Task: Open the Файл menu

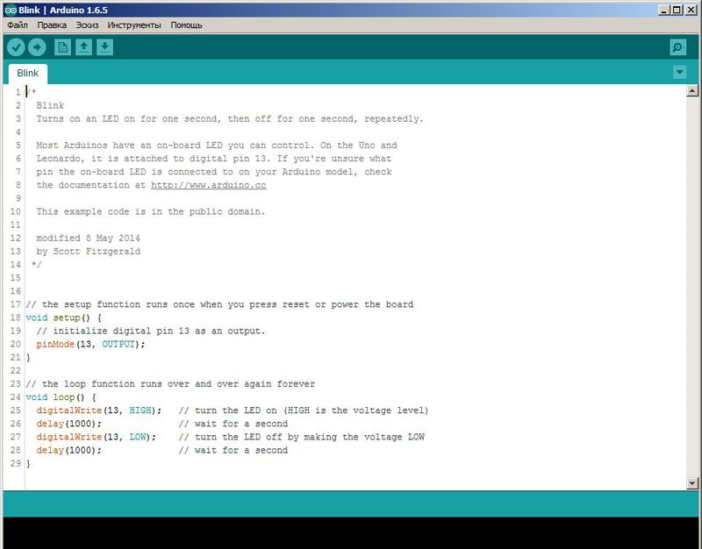Action: [18, 25]
